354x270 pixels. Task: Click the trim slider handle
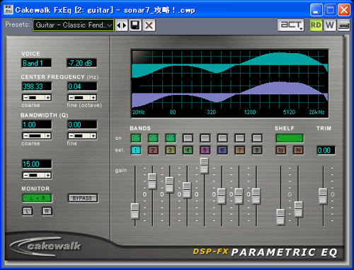[x=323, y=196]
